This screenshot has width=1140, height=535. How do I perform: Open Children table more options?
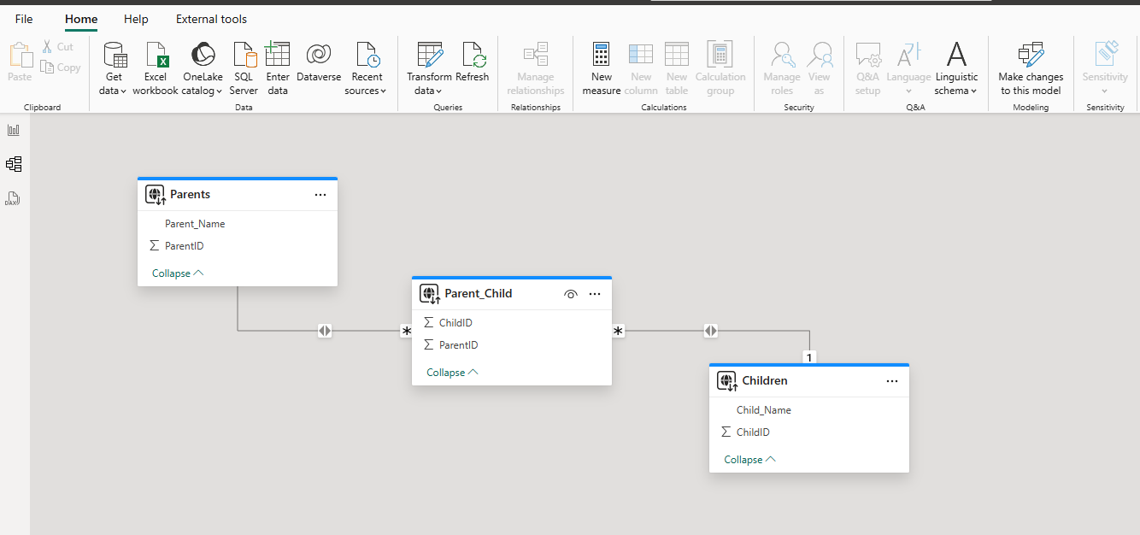pos(892,381)
